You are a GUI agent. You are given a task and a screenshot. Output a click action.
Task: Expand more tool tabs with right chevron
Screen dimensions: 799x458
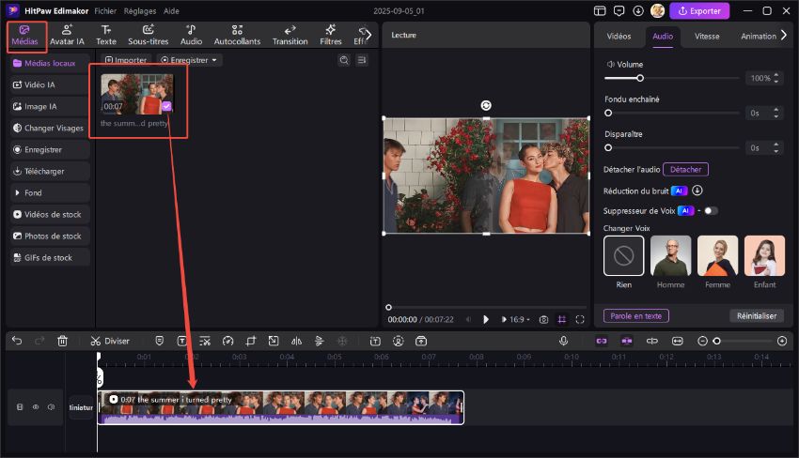point(368,35)
